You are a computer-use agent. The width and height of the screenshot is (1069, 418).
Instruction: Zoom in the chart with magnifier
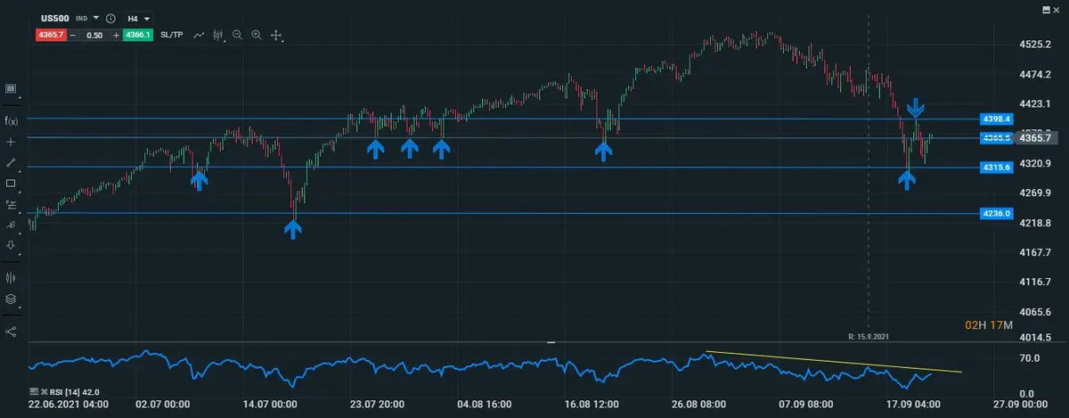click(x=257, y=35)
